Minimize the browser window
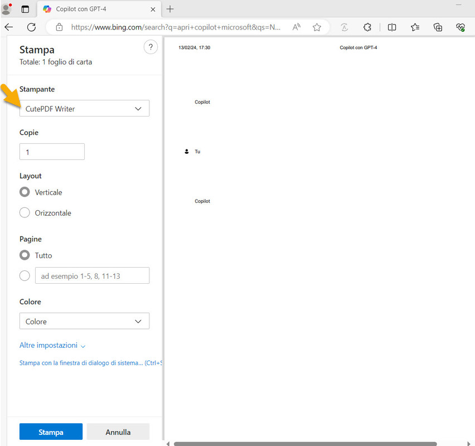The image size is (475, 446). [459, 5]
